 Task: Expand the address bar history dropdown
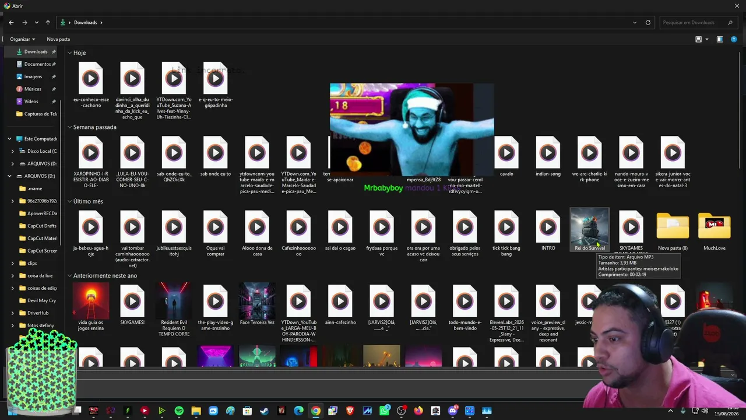[635, 23]
